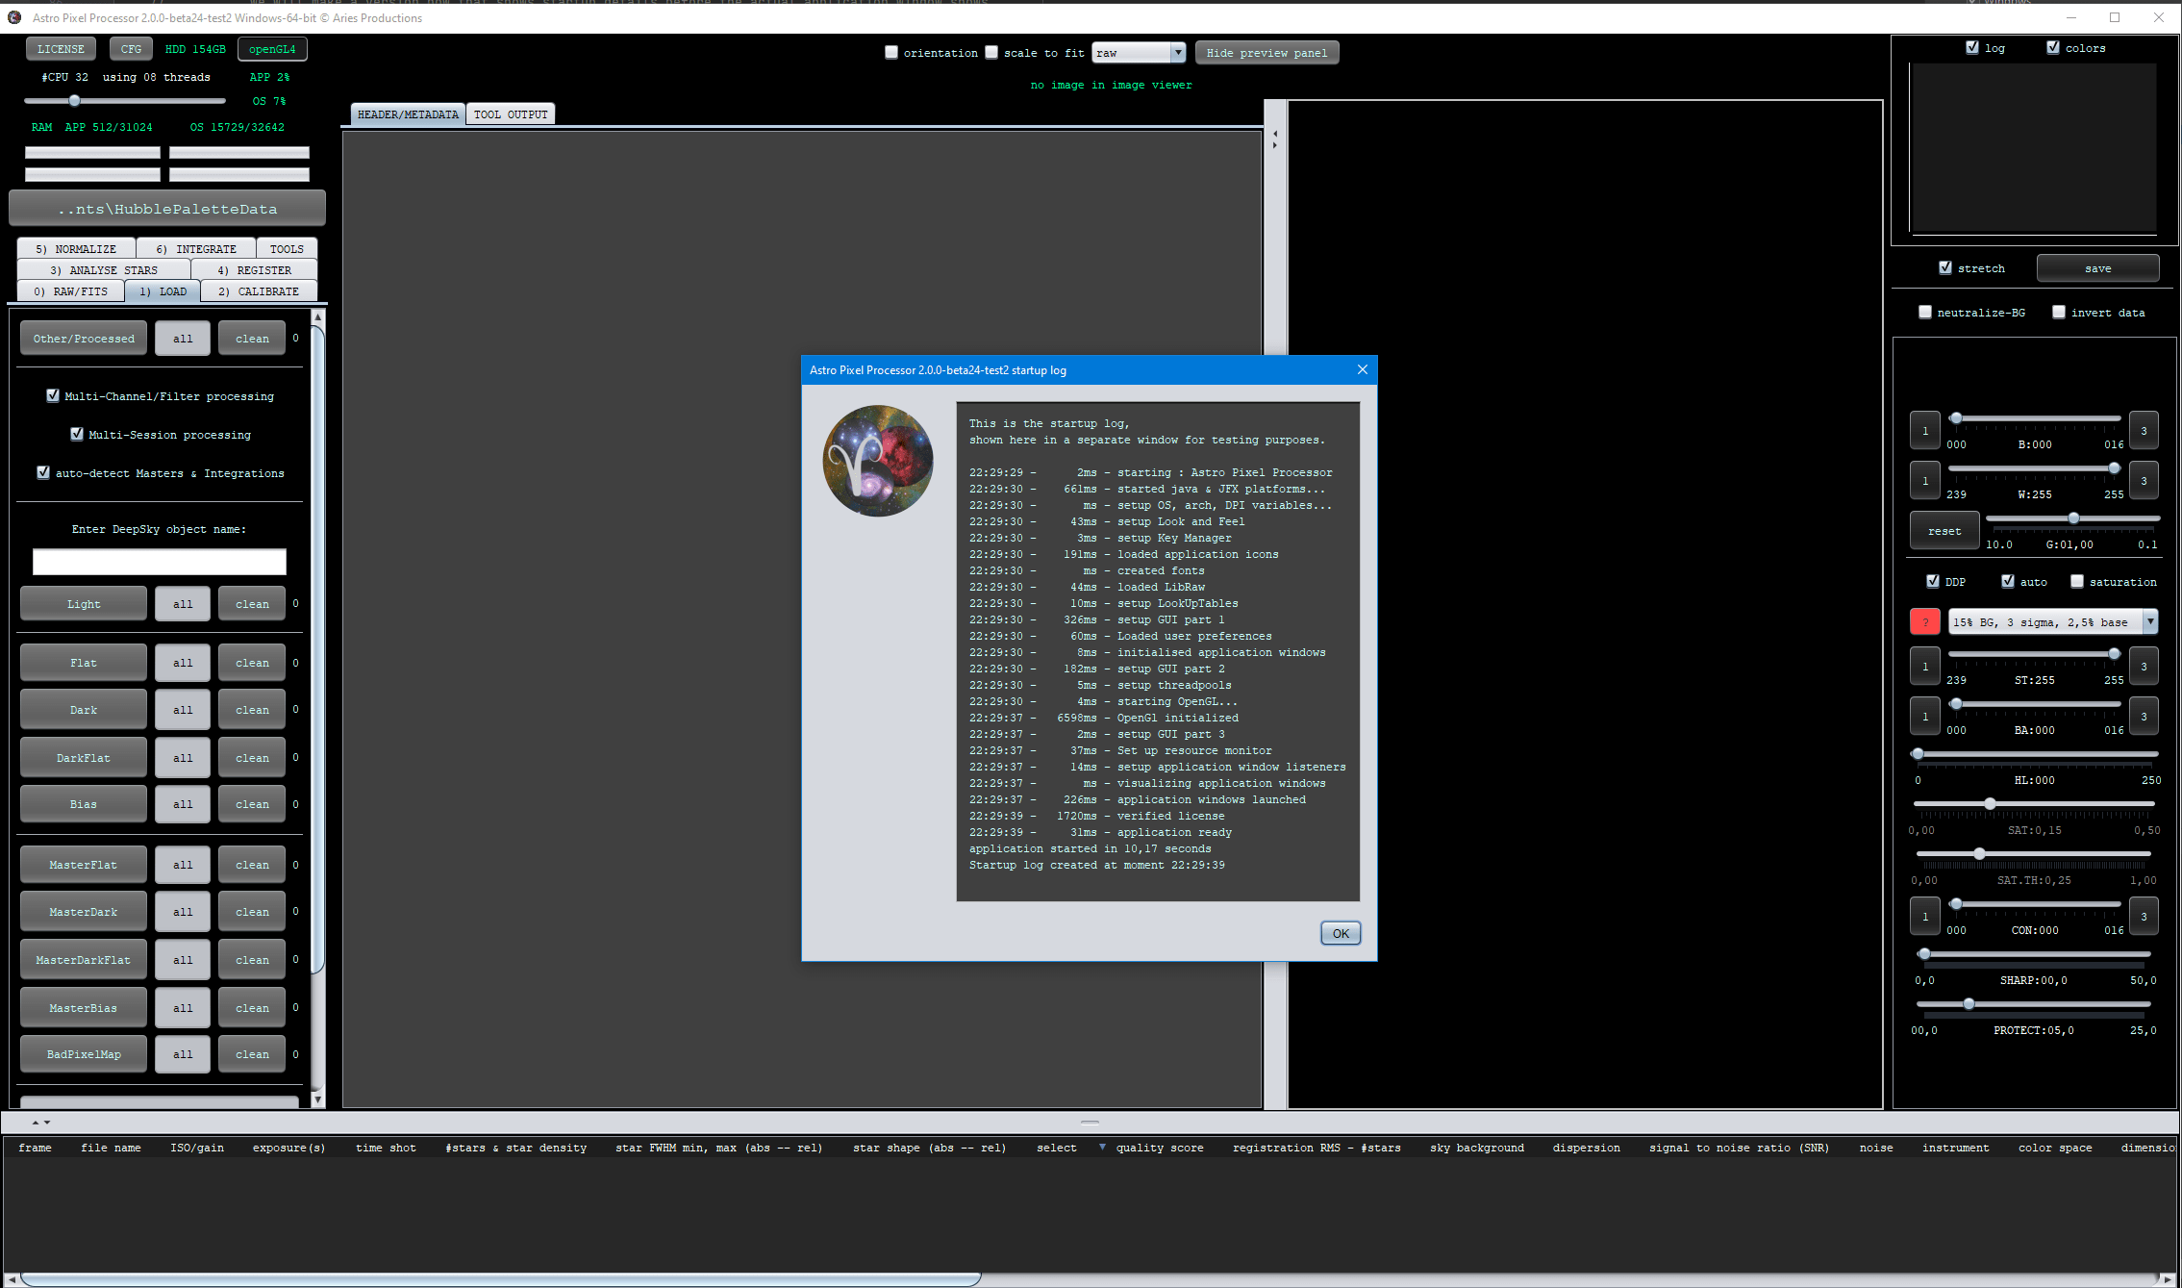The image size is (2182, 1288).
Task: Click the DeepSky object name input field
Action: click(159, 561)
